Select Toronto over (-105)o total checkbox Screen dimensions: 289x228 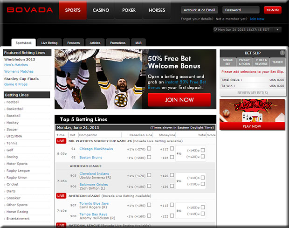coord(203,207)
